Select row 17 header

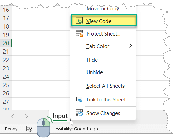point(6,18)
